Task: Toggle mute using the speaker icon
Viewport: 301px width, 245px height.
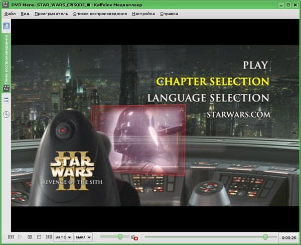Action: tap(134, 237)
